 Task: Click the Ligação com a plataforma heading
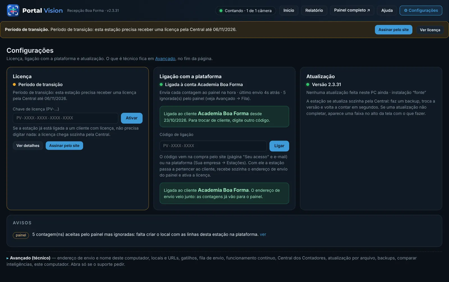coord(191,76)
